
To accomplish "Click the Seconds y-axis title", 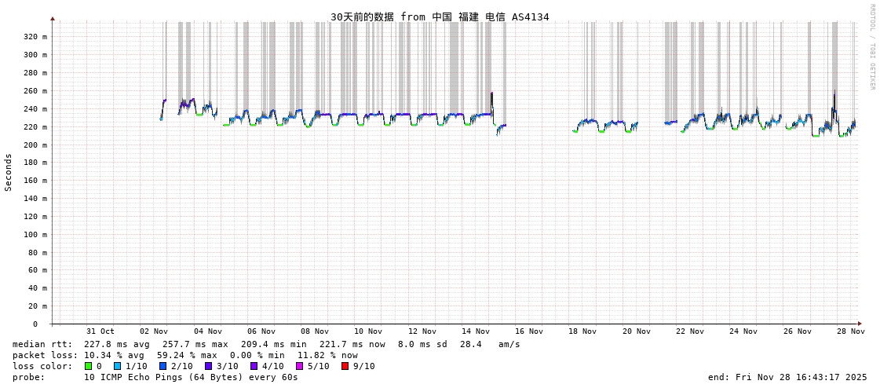I will coord(9,172).
